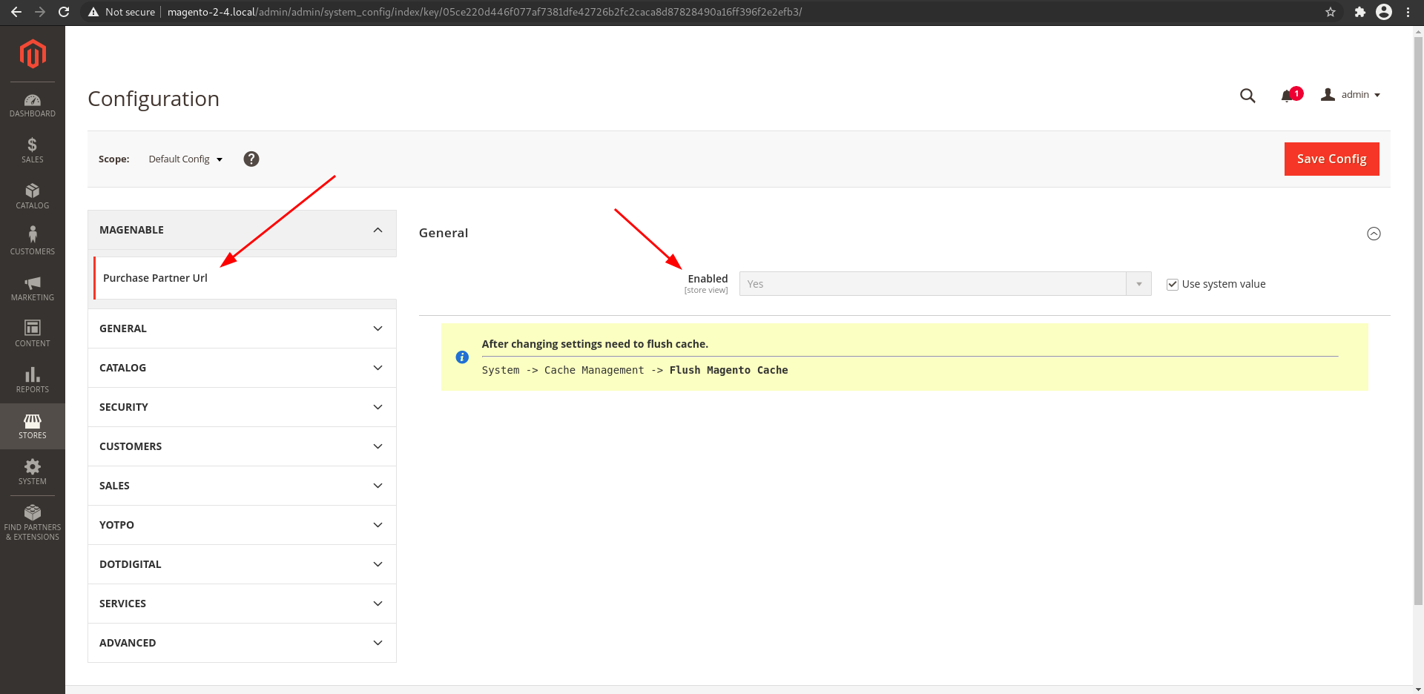The height and width of the screenshot is (694, 1424).
Task: Click the Not secure warning icon
Action: (x=93, y=12)
